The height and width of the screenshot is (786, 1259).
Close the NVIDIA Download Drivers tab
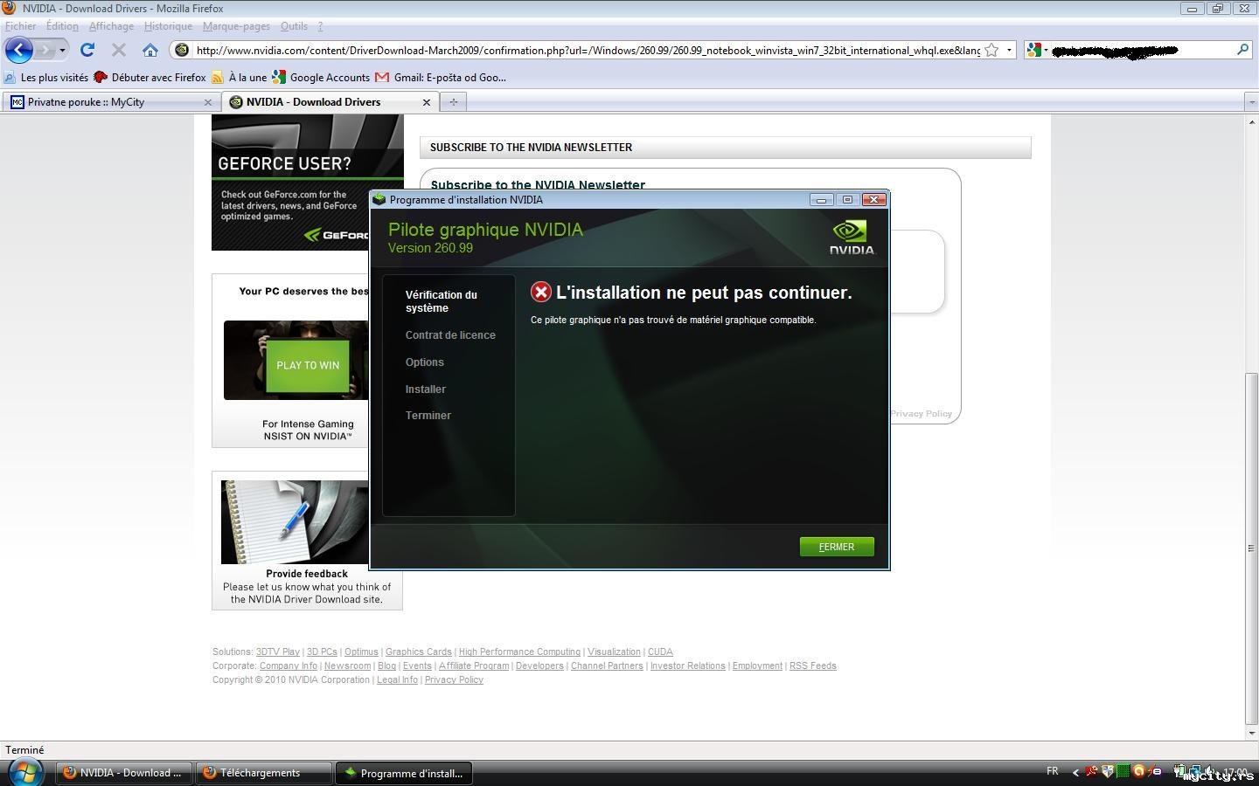(x=427, y=102)
